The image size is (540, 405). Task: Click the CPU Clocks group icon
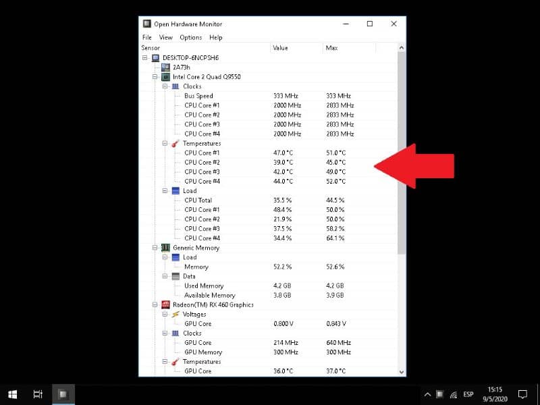(175, 86)
